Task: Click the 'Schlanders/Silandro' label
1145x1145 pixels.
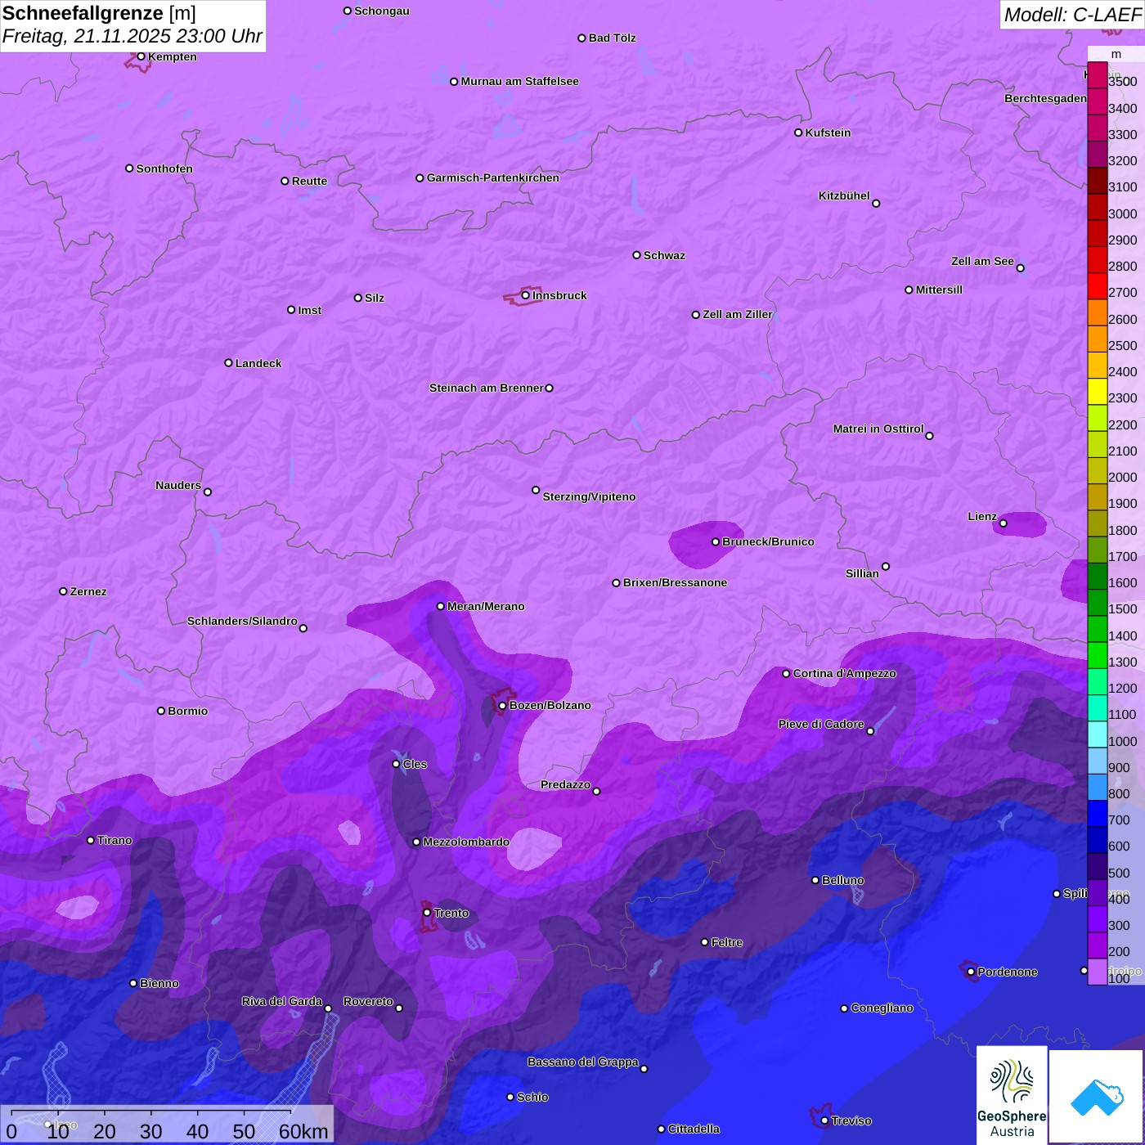Action: 242,621
